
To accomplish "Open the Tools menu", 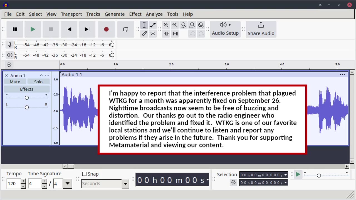I will (173, 14).
